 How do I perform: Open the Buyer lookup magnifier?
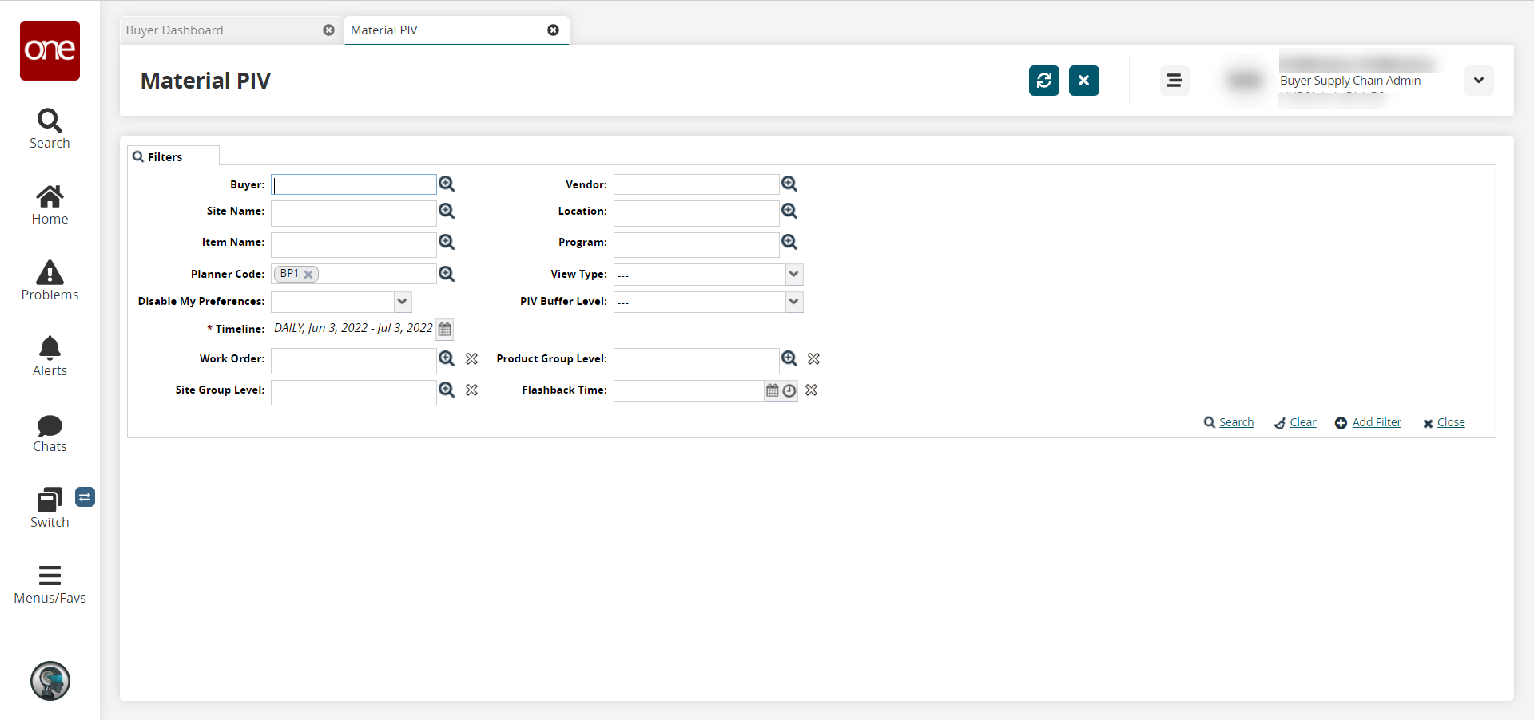[x=447, y=184]
